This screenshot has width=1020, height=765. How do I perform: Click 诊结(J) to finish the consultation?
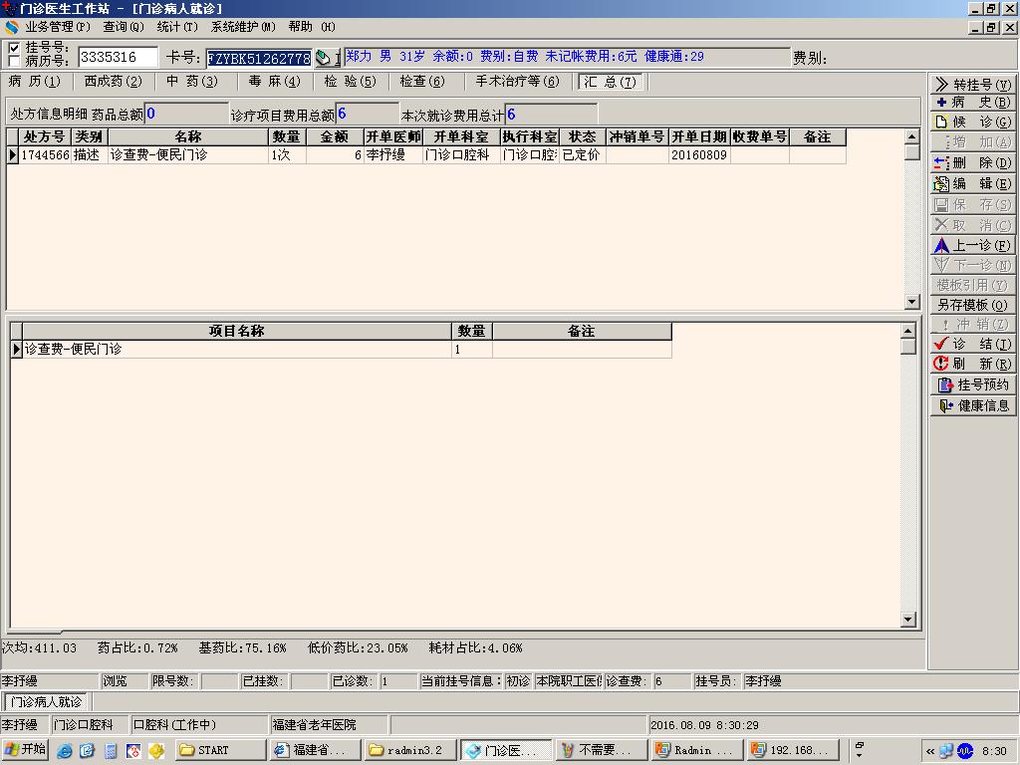972,344
